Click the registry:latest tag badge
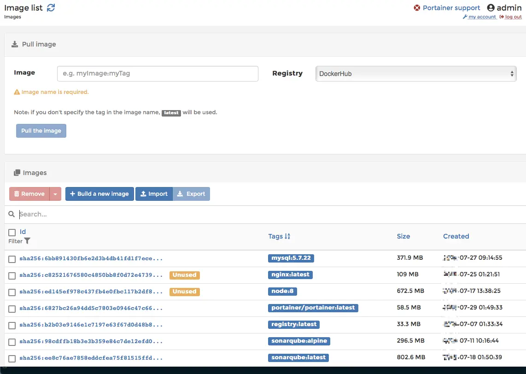This screenshot has height=374, width=526. pos(294,324)
